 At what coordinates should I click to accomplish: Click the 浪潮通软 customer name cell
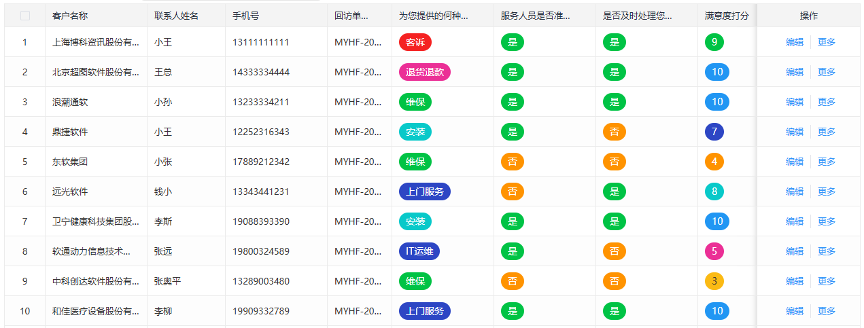pos(70,102)
